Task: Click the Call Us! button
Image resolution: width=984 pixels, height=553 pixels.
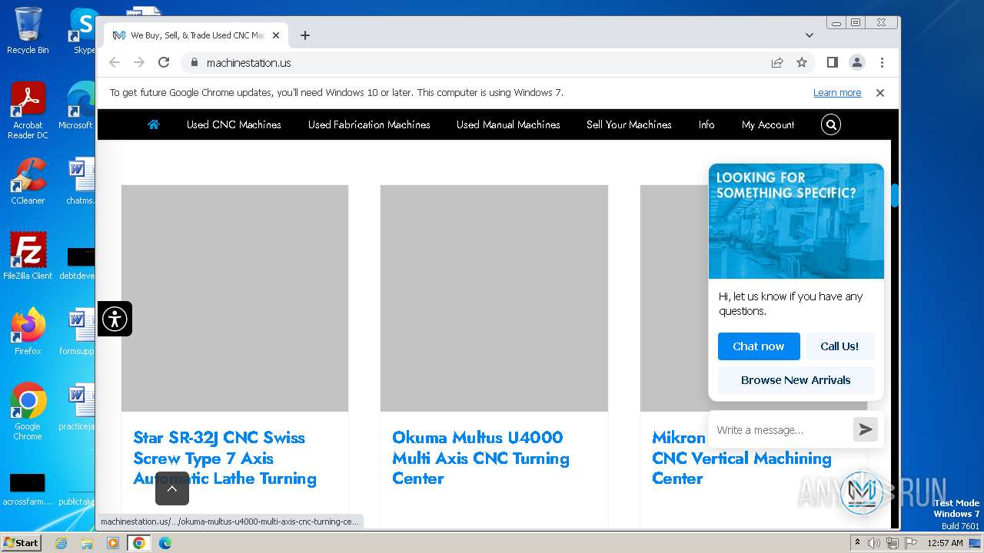Action: tap(839, 346)
